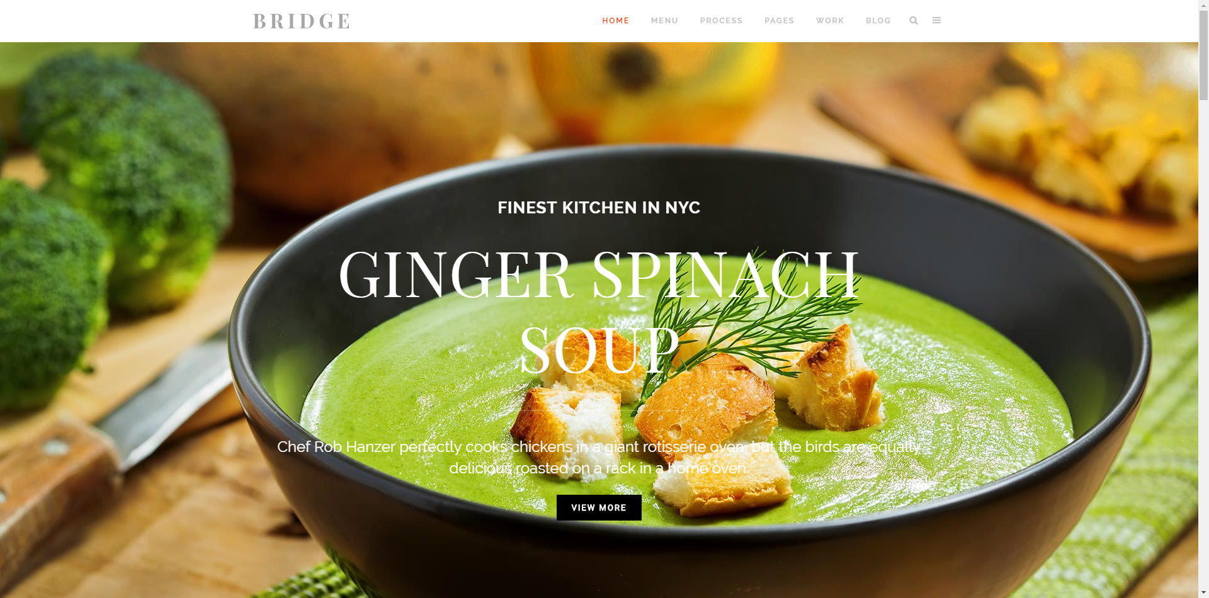1209x598 pixels.
Task: Click the scrollbar track below the thumb
Action: pyautogui.click(x=1203, y=346)
